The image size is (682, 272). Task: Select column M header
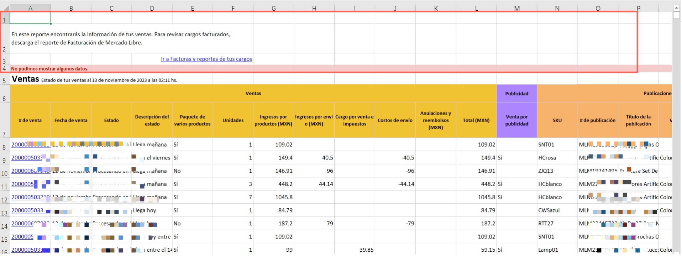[x=516, y=8]
